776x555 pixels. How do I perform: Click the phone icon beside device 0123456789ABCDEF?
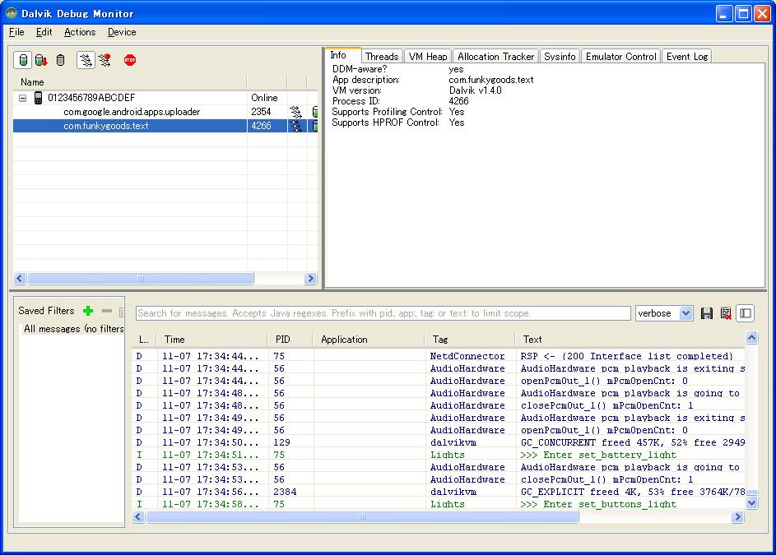pyautogui.click(x=38, y=98)
